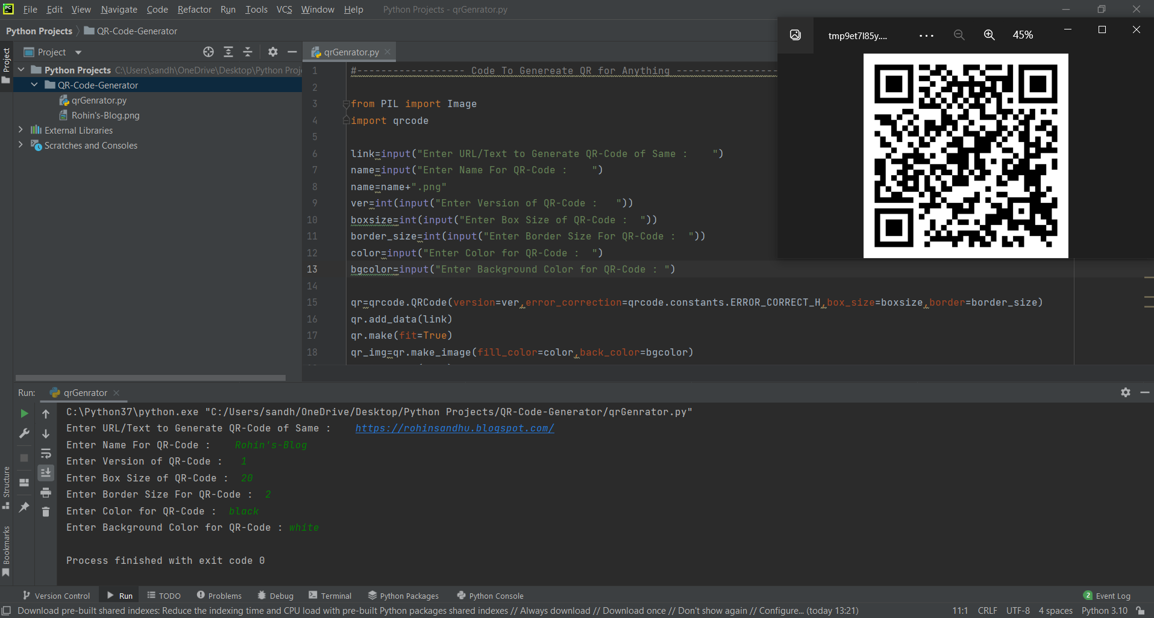Click the Bookmarks side tab
1154x618 pixels.
coord(6,551)
